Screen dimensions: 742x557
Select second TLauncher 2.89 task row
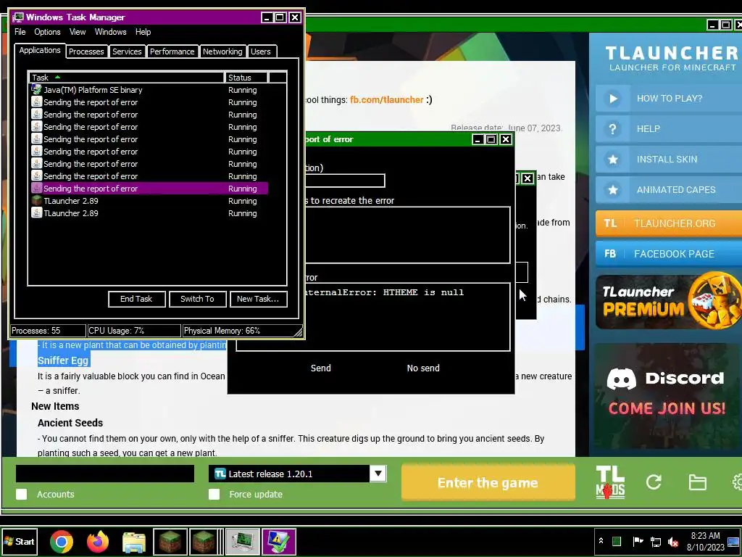coord(149,213)
